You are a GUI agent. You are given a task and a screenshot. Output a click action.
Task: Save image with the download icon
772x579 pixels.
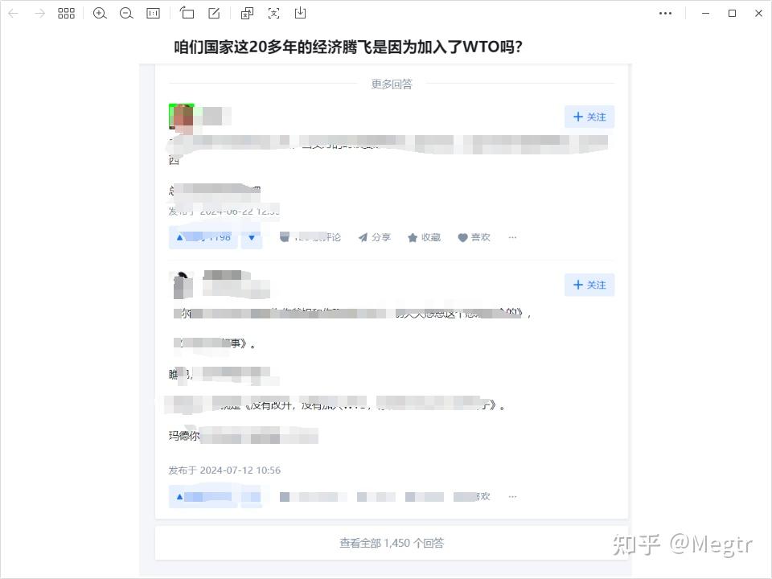pos(300,13)
